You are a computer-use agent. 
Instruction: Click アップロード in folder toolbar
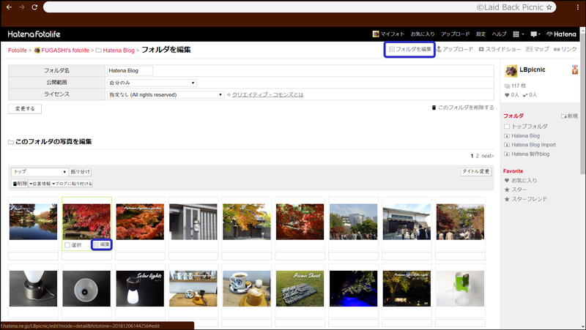(455, 49)
